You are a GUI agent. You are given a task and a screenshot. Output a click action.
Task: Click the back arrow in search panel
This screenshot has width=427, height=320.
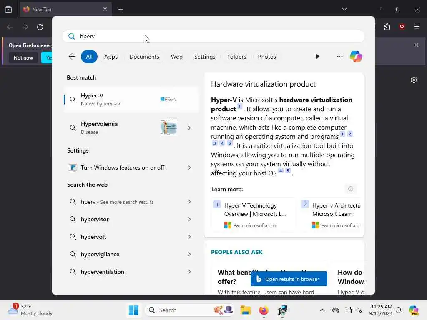pyautogui.click(x=72, y=57)
